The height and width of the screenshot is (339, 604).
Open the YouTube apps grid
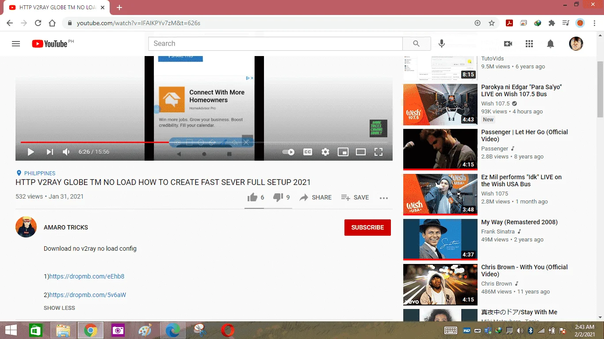pyautogui.click(x=529, y=44)
